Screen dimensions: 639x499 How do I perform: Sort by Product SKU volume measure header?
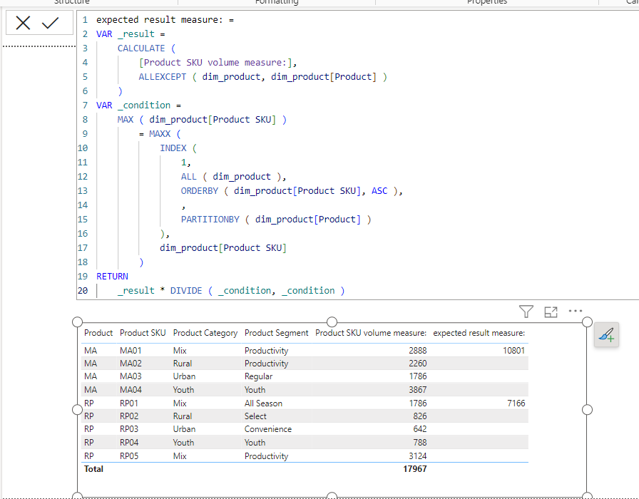pyautogui.click(x=370, y=333)
